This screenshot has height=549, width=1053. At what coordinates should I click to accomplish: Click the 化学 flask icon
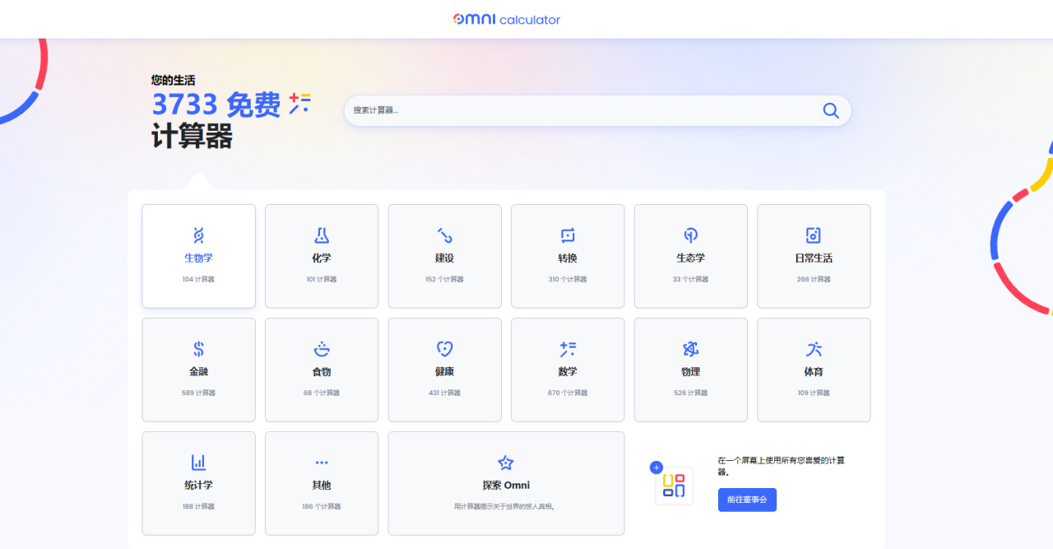click(322, 236)
